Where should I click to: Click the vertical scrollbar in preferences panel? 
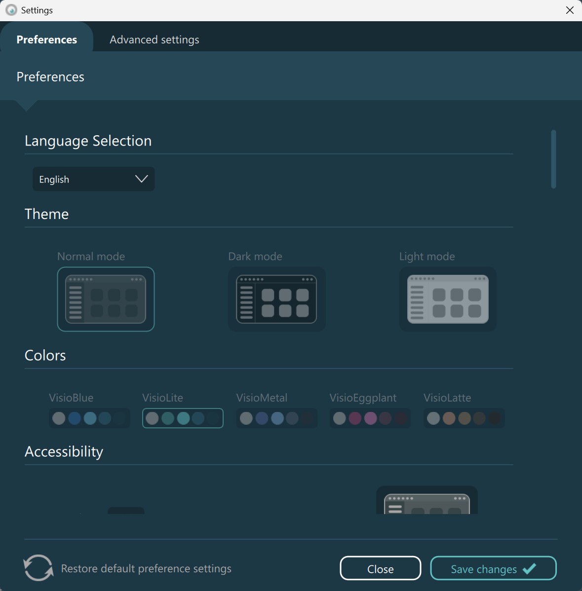point(553,159)
